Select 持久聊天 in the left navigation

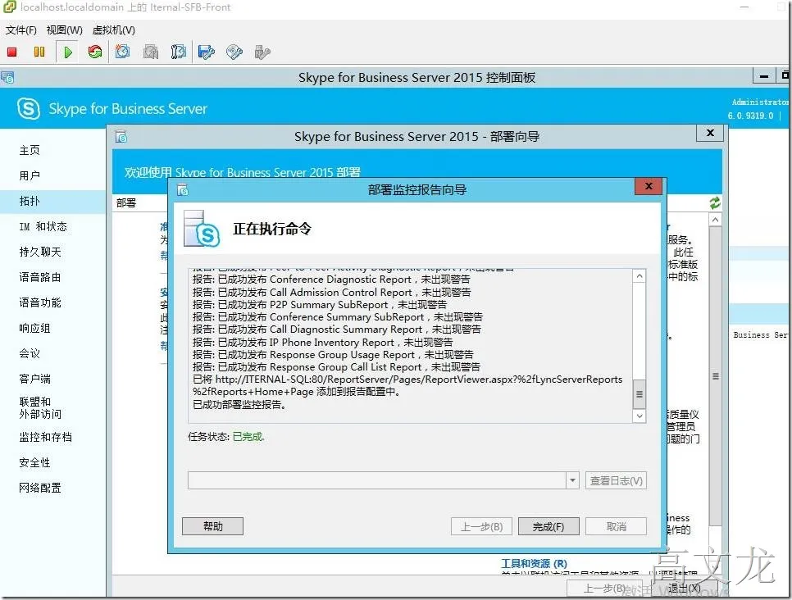pos(40,252)
